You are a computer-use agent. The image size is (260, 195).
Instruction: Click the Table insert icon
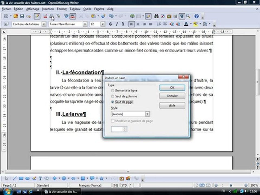138,16
